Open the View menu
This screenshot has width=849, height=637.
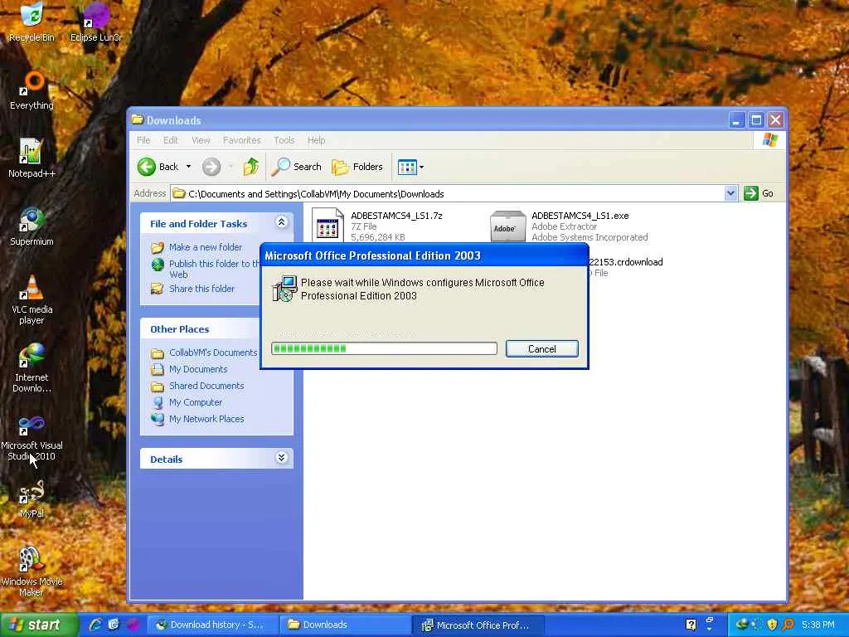201,140
